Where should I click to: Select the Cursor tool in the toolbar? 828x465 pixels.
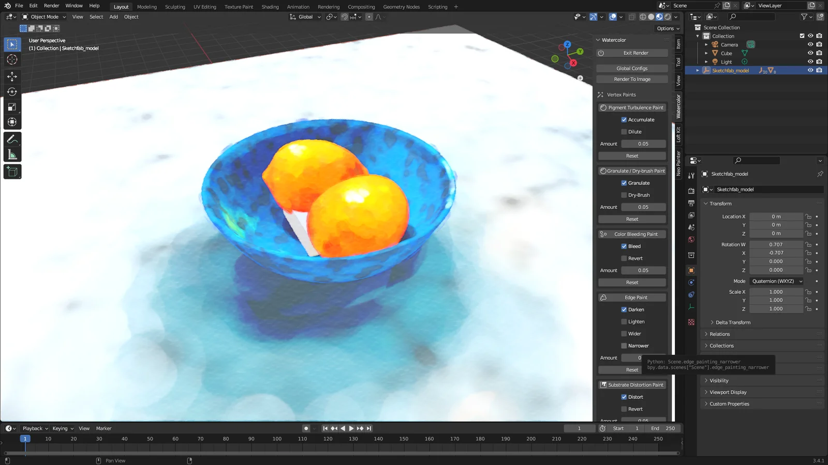pyautogui.click(x=12, y=59)
